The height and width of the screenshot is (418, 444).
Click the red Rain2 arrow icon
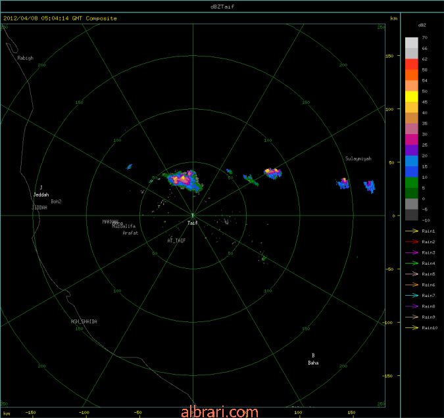[x=412, y=242]
